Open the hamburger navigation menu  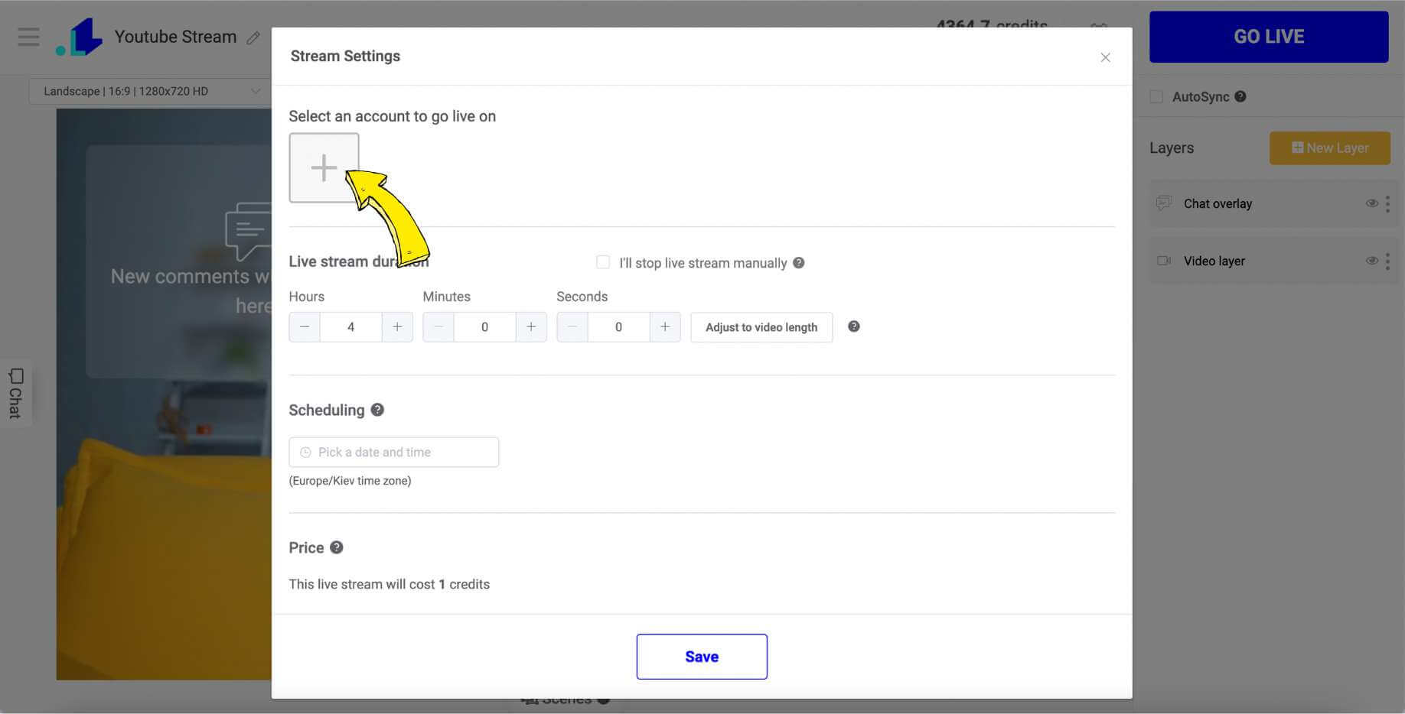pyautogui.click(x=28, y=36)
